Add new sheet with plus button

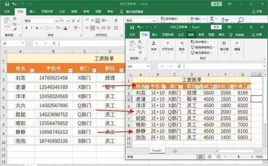pyautogui.click(x=175, y=151)
